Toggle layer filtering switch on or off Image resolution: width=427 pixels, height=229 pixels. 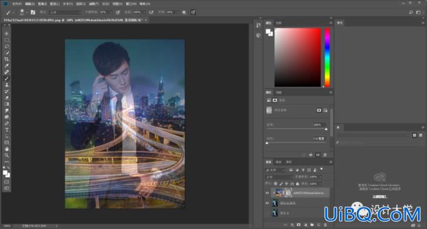coord(322,169)
